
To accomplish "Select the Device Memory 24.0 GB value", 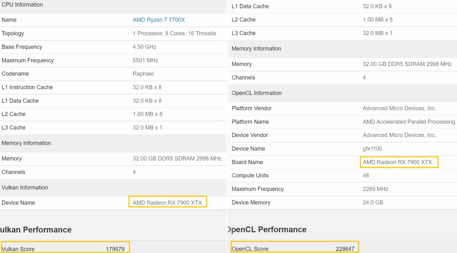I will point(373,203).
